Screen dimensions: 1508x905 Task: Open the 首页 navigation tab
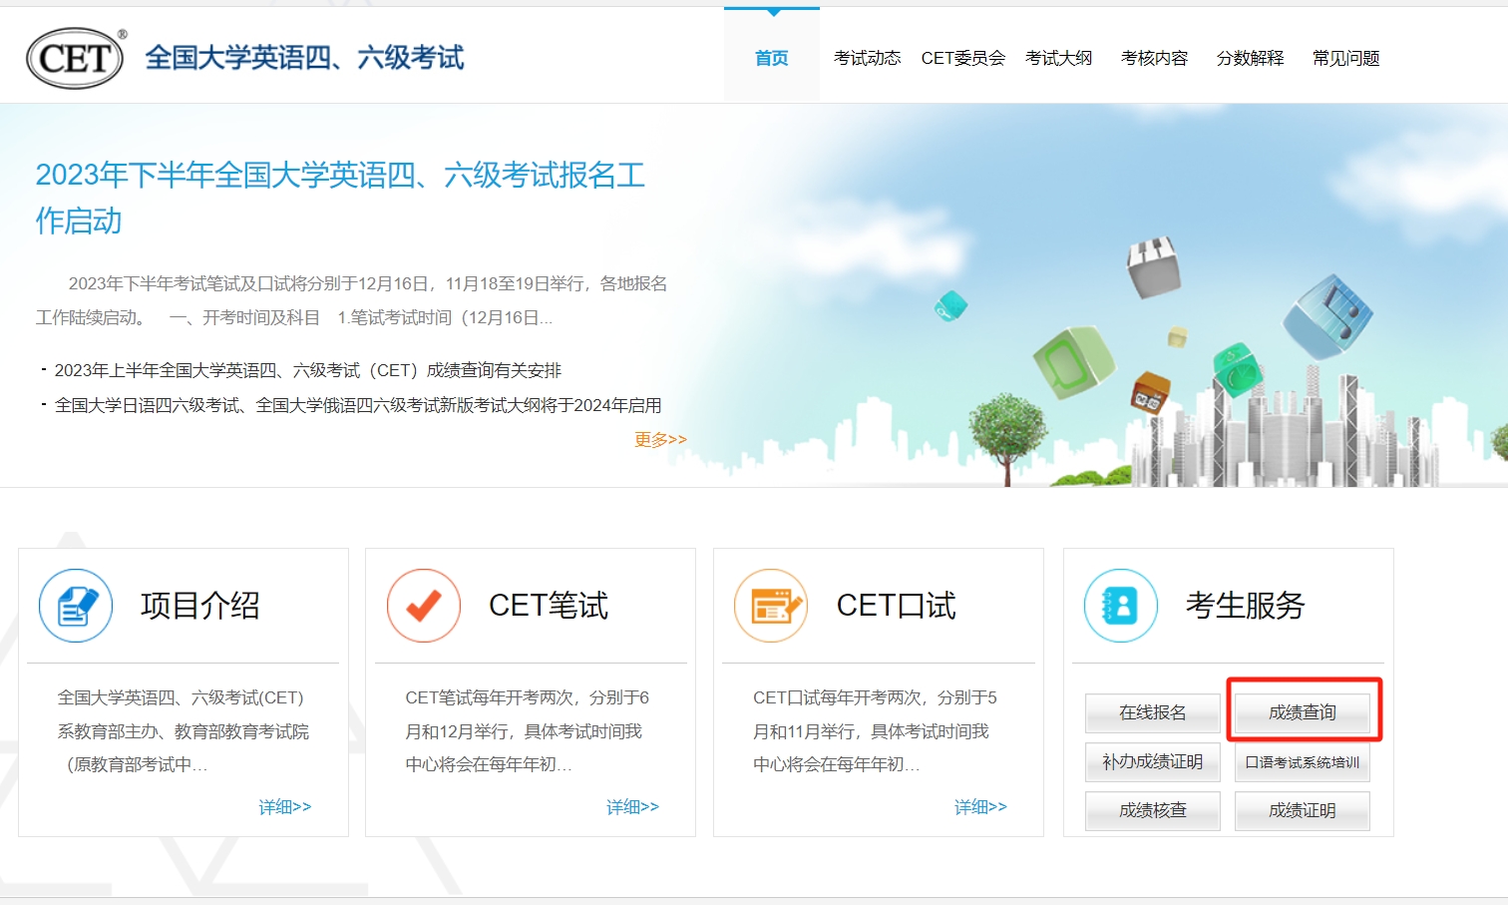click(x=771, y=58)
